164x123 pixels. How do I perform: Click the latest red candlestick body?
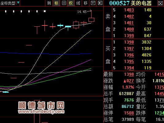(91, 20)
